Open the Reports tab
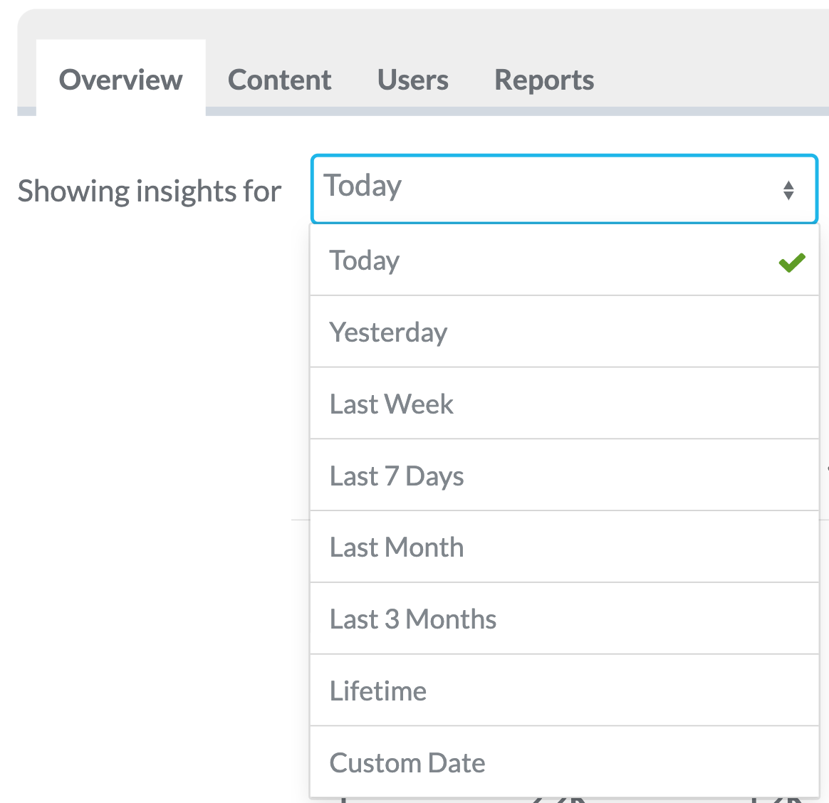The height and width of the screenshot is (803, 829). (x=544, y=80)
